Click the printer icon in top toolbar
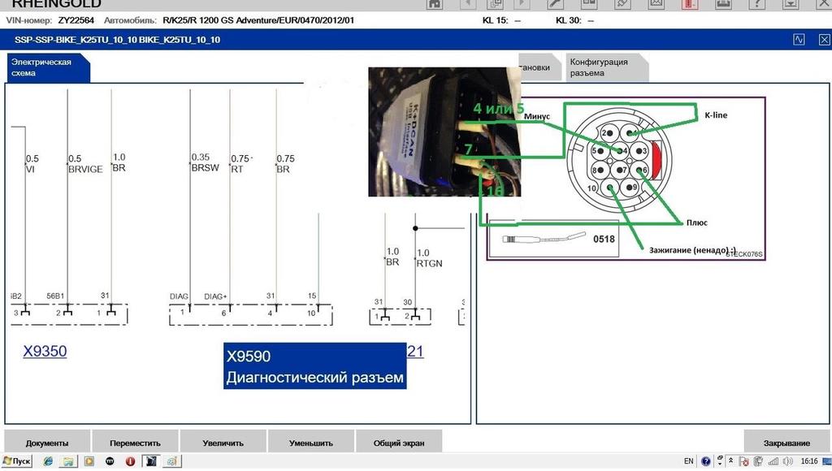The height and width of the screenshot is (471, 832). tap(722, 4)
